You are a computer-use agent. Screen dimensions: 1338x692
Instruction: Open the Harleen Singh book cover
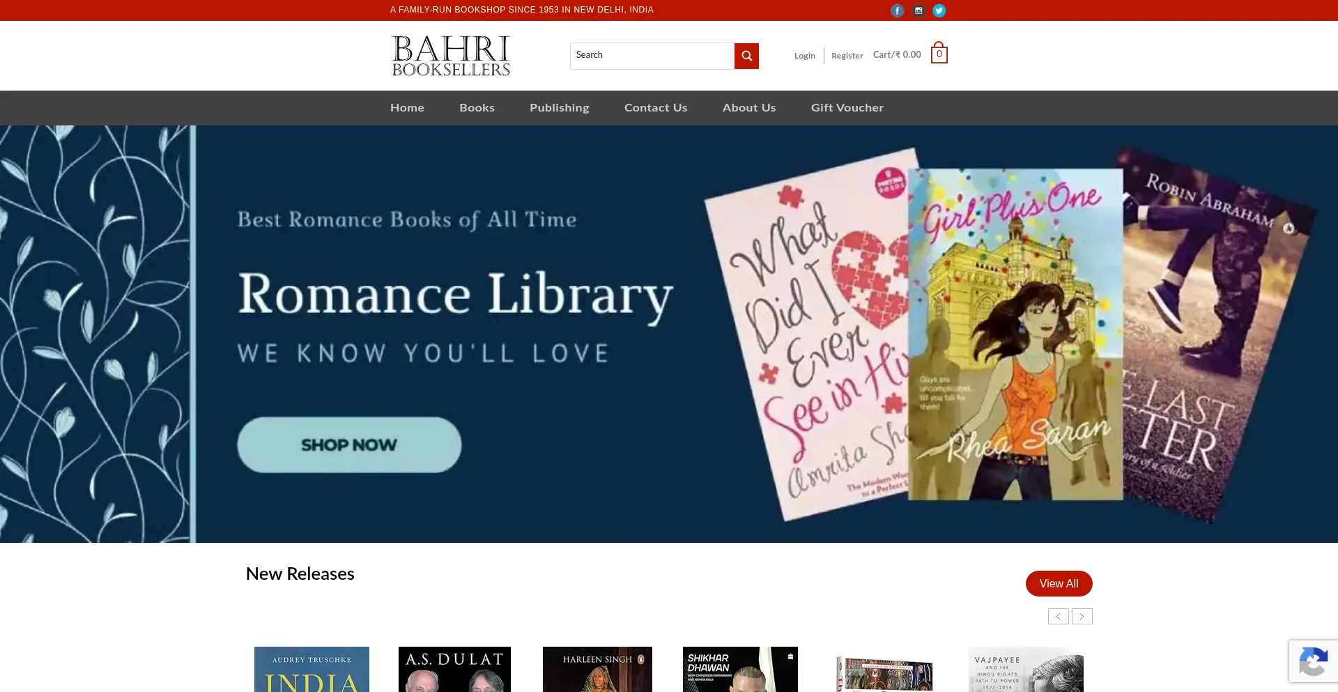coord(597,669)
